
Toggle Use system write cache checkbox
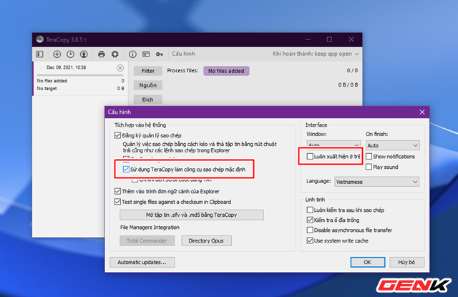(x=310, y=240)
